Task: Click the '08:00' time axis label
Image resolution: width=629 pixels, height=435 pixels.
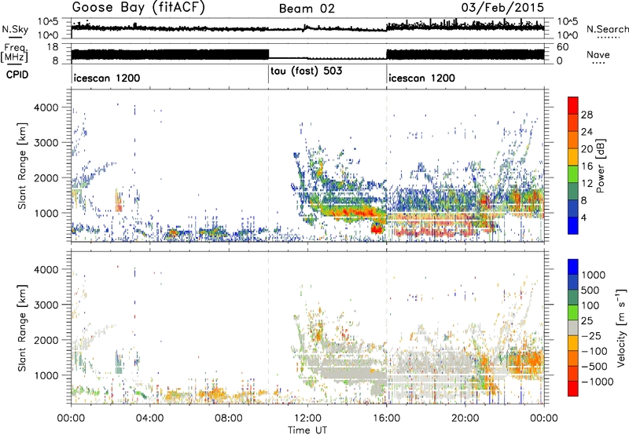Action: (x=229, y=419)
